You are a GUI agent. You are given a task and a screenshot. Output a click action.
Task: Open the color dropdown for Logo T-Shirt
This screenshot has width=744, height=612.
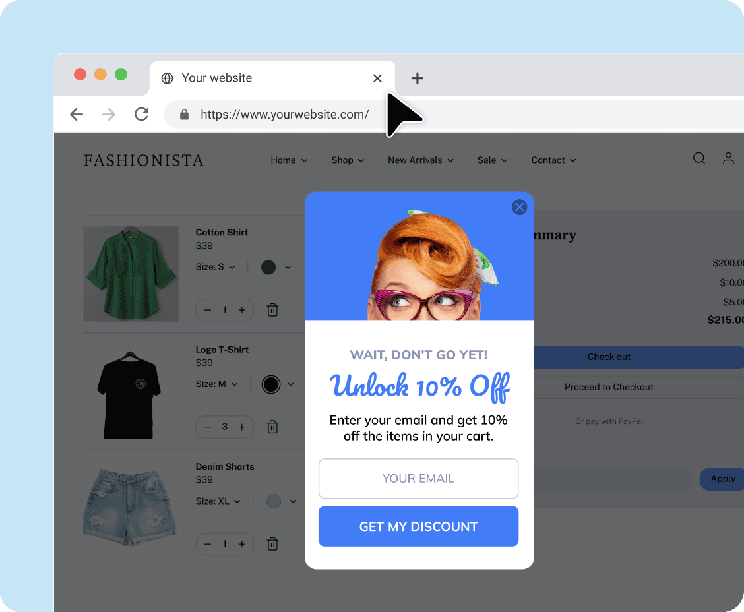pyautogui.click(x=292, y=384)
